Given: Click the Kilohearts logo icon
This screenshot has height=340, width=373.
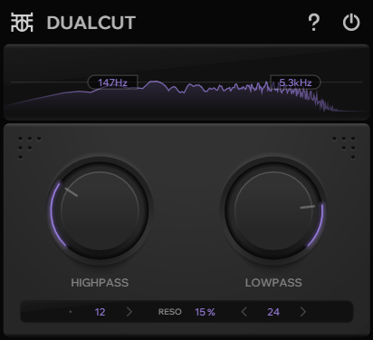Looking at the screenshot, I should click(x=22, y=23).
